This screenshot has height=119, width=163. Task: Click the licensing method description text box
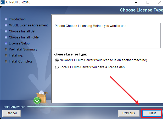[107, 36]
